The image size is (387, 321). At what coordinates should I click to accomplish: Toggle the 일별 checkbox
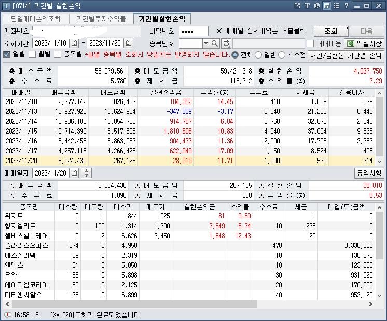(x=7, y=55)
